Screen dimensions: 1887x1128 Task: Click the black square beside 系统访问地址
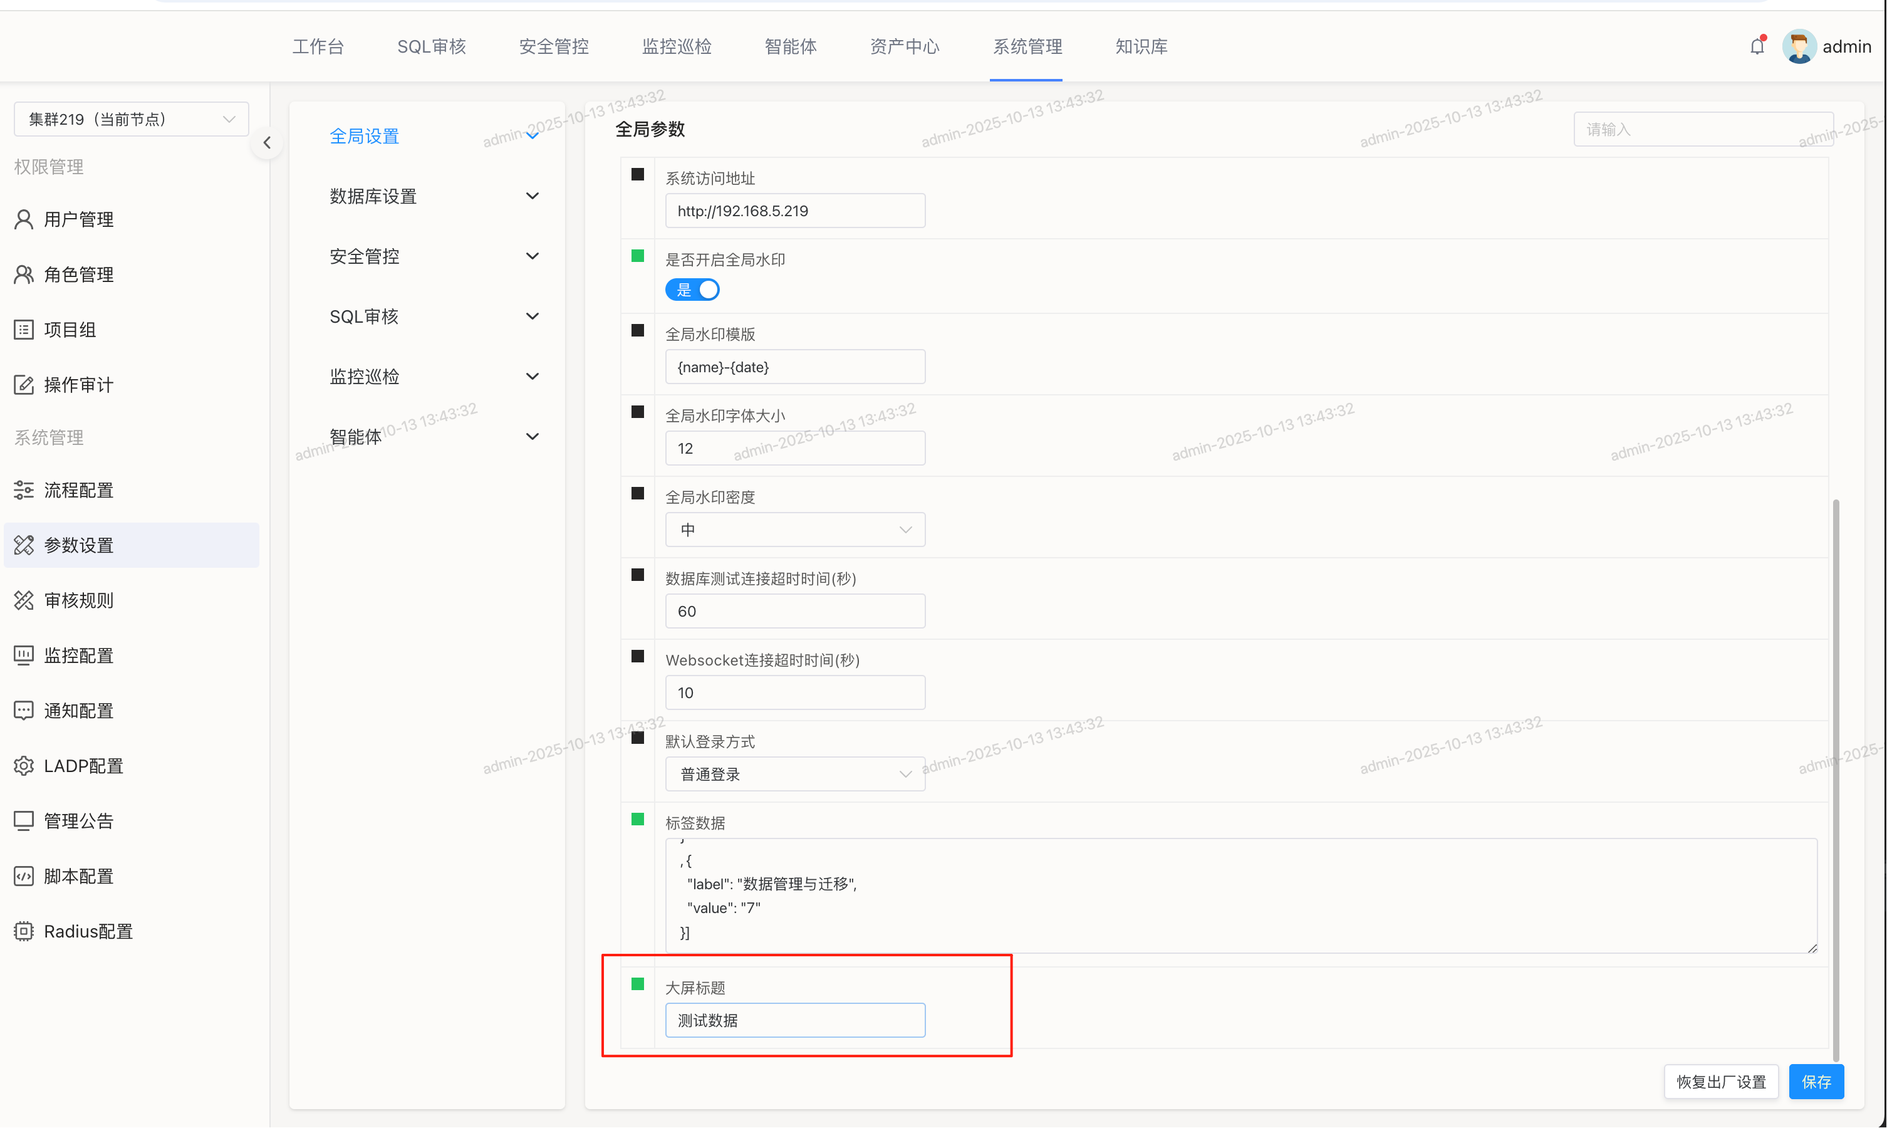point(637,175)
